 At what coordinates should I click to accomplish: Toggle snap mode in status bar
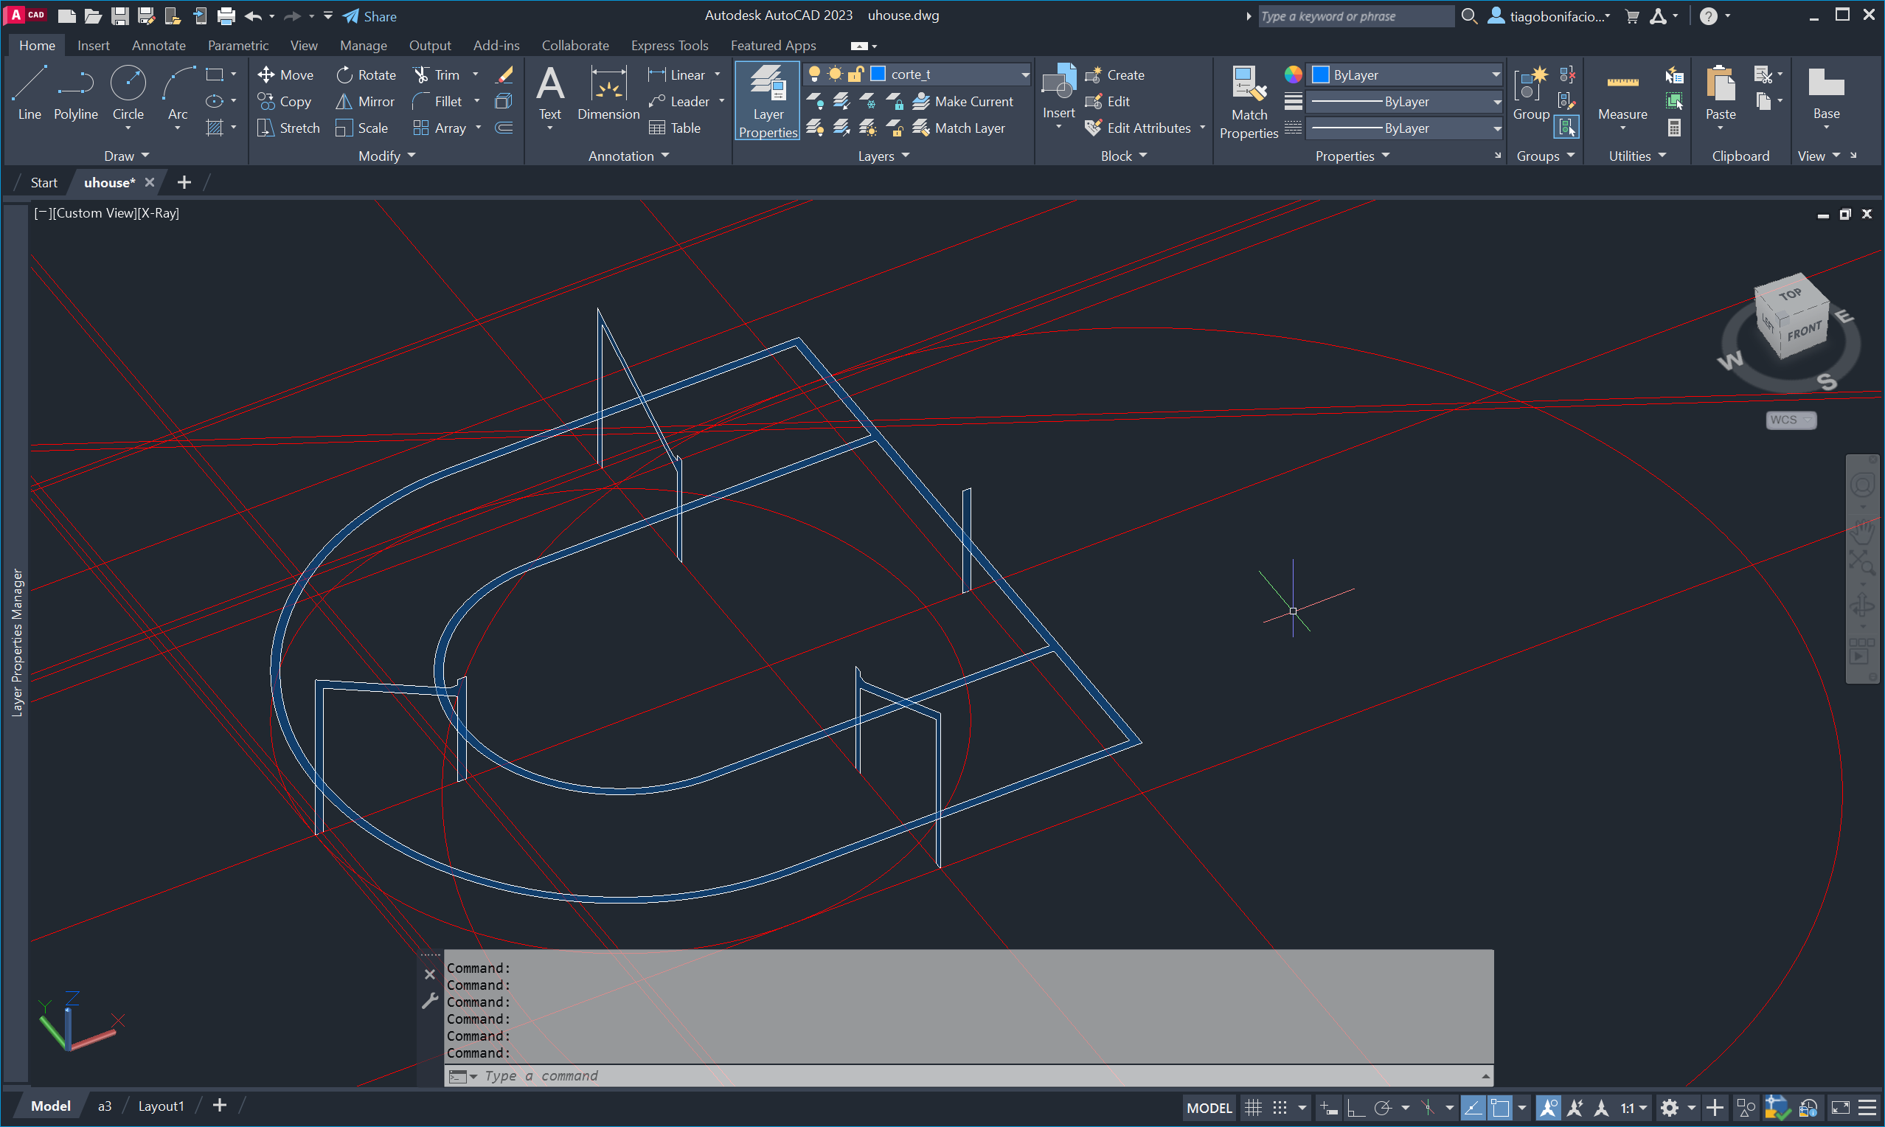point(1280,1107)
